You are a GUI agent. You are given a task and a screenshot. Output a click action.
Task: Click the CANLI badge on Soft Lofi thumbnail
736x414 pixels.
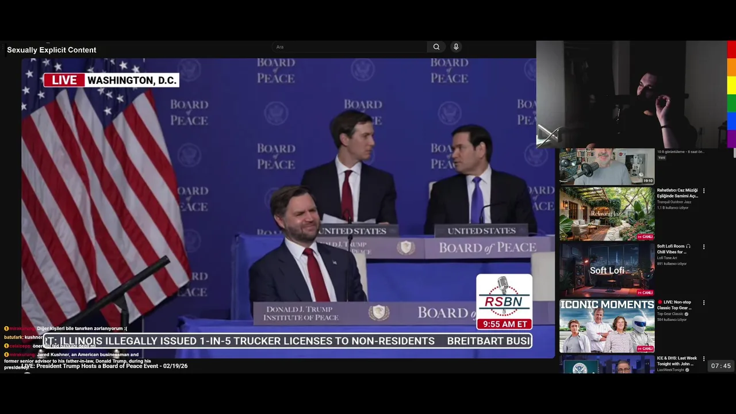point(645,293)
